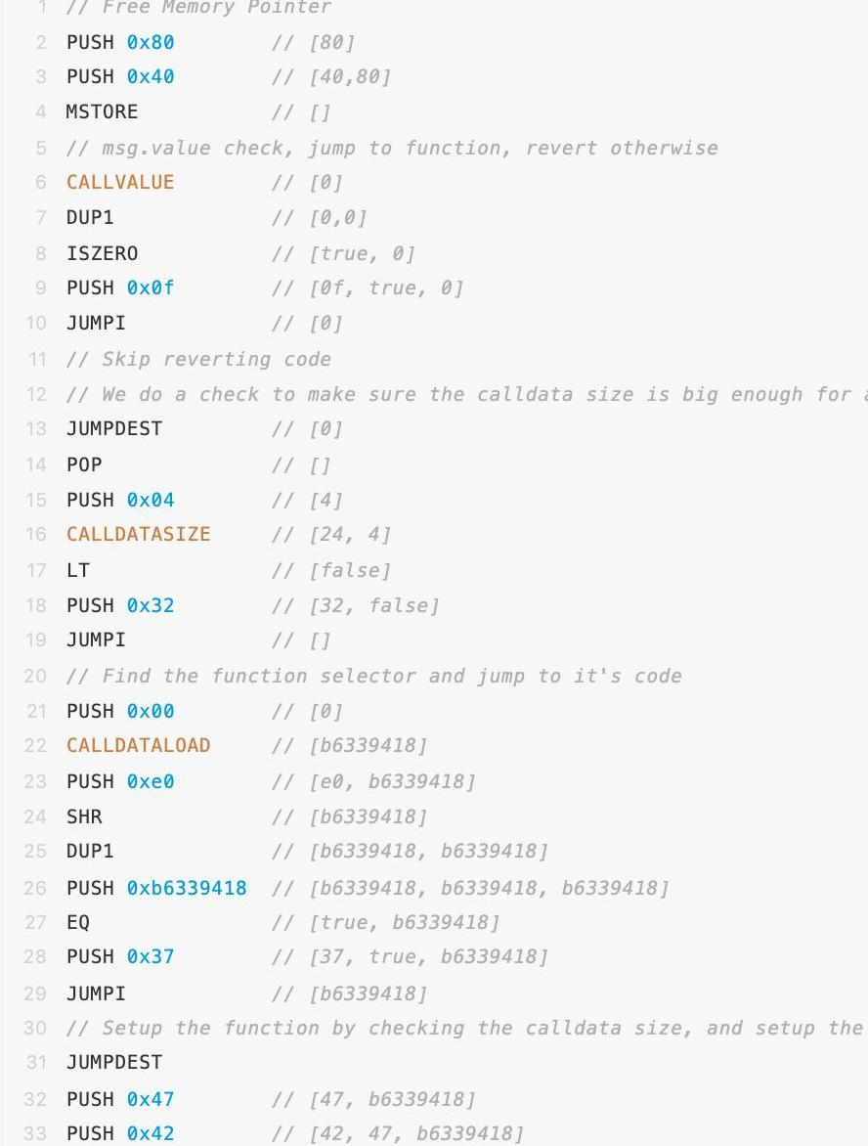Click the 0xe0 shift value
868x1146 pixels.
click(151, 781)
